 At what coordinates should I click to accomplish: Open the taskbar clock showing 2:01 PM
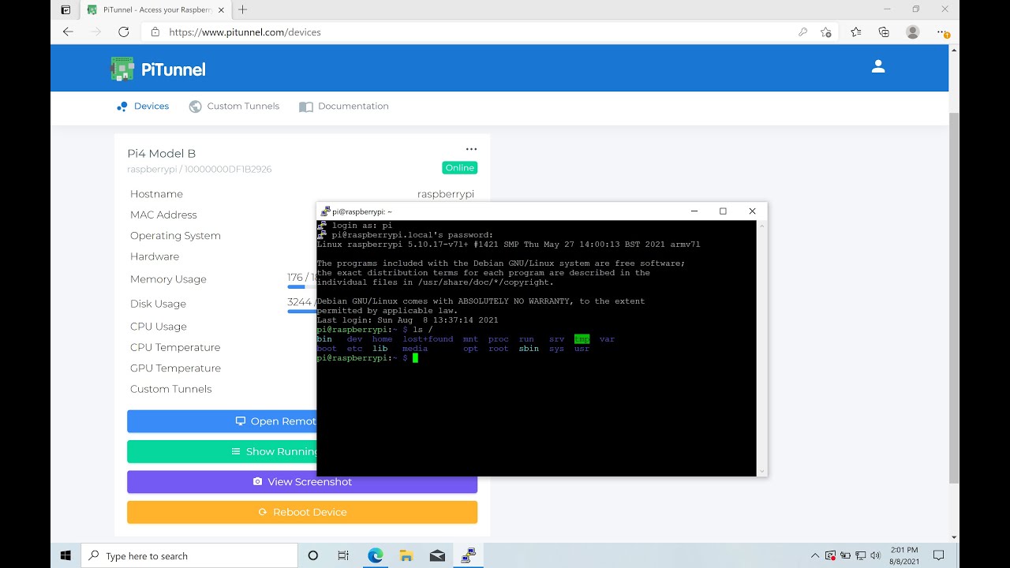[904, 556]
